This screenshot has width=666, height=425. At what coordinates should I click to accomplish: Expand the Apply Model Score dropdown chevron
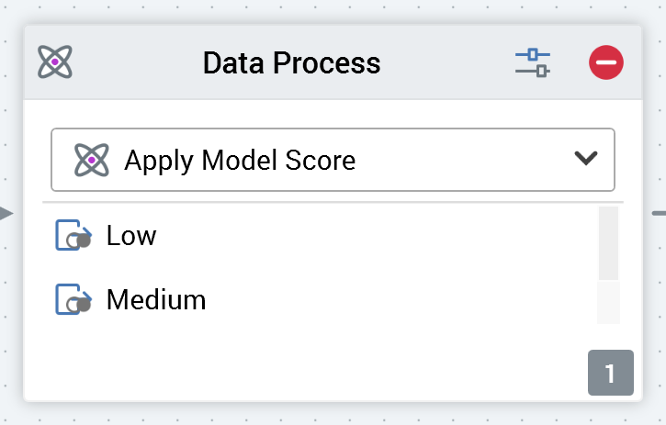(x=585, y=159)
